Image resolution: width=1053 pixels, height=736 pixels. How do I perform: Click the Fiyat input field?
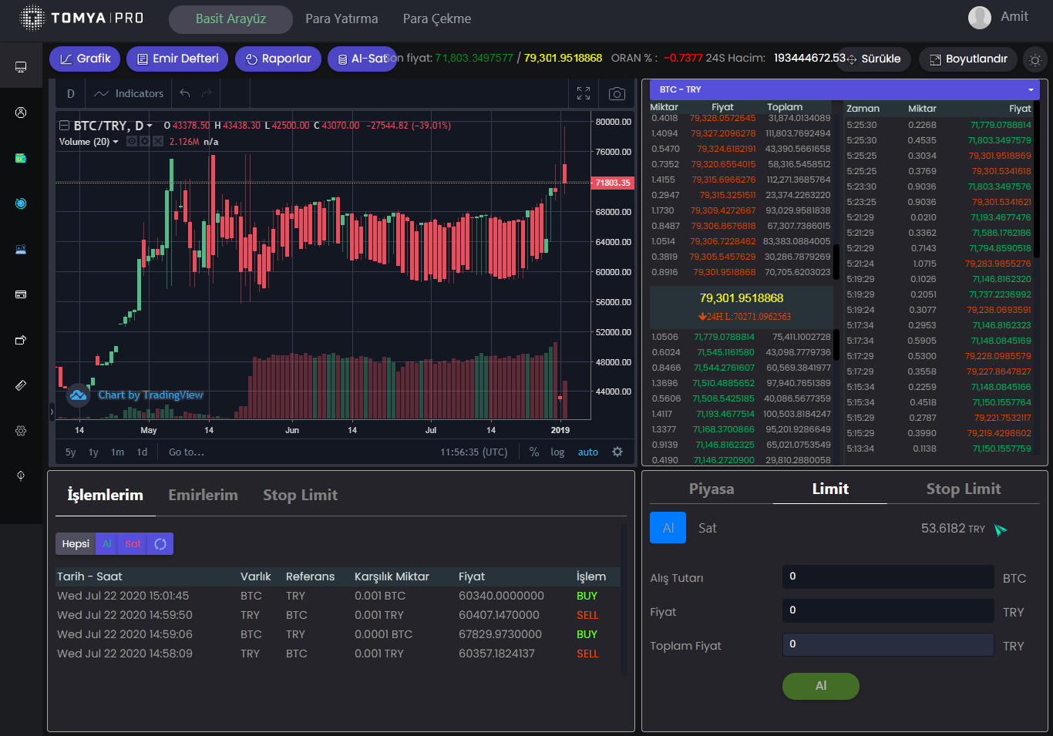pyautogui.click(x=887, y=611)
